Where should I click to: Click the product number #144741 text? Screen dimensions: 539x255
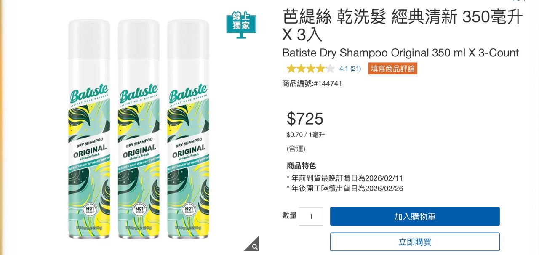327,83
